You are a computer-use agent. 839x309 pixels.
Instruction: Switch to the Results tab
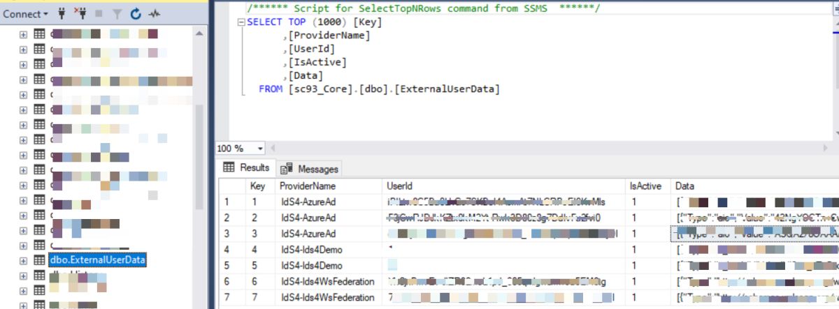pos(247,167)
